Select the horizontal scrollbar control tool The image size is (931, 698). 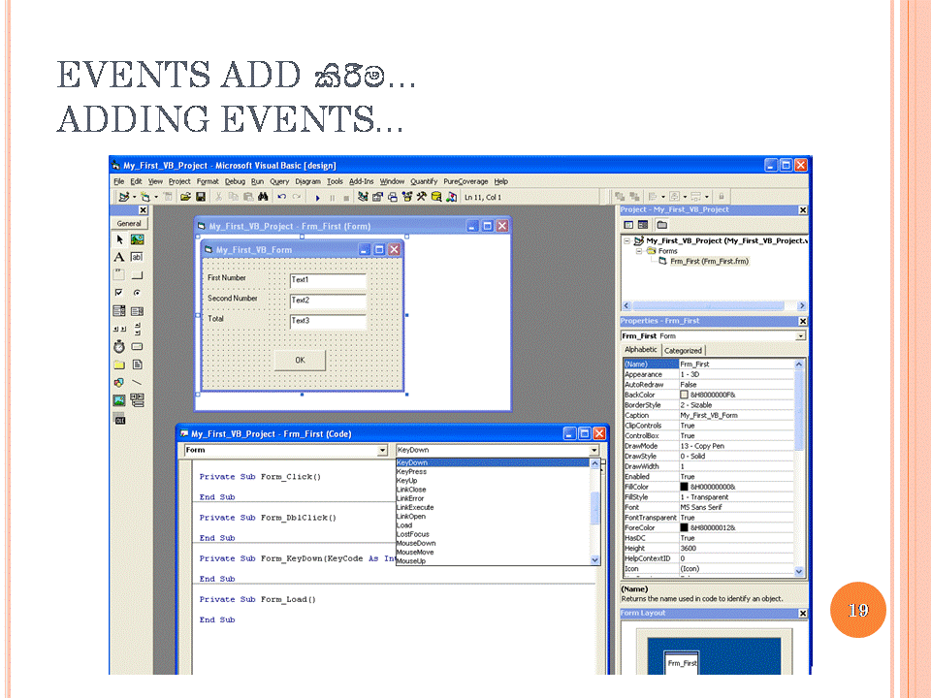click(x=119, y=329)
